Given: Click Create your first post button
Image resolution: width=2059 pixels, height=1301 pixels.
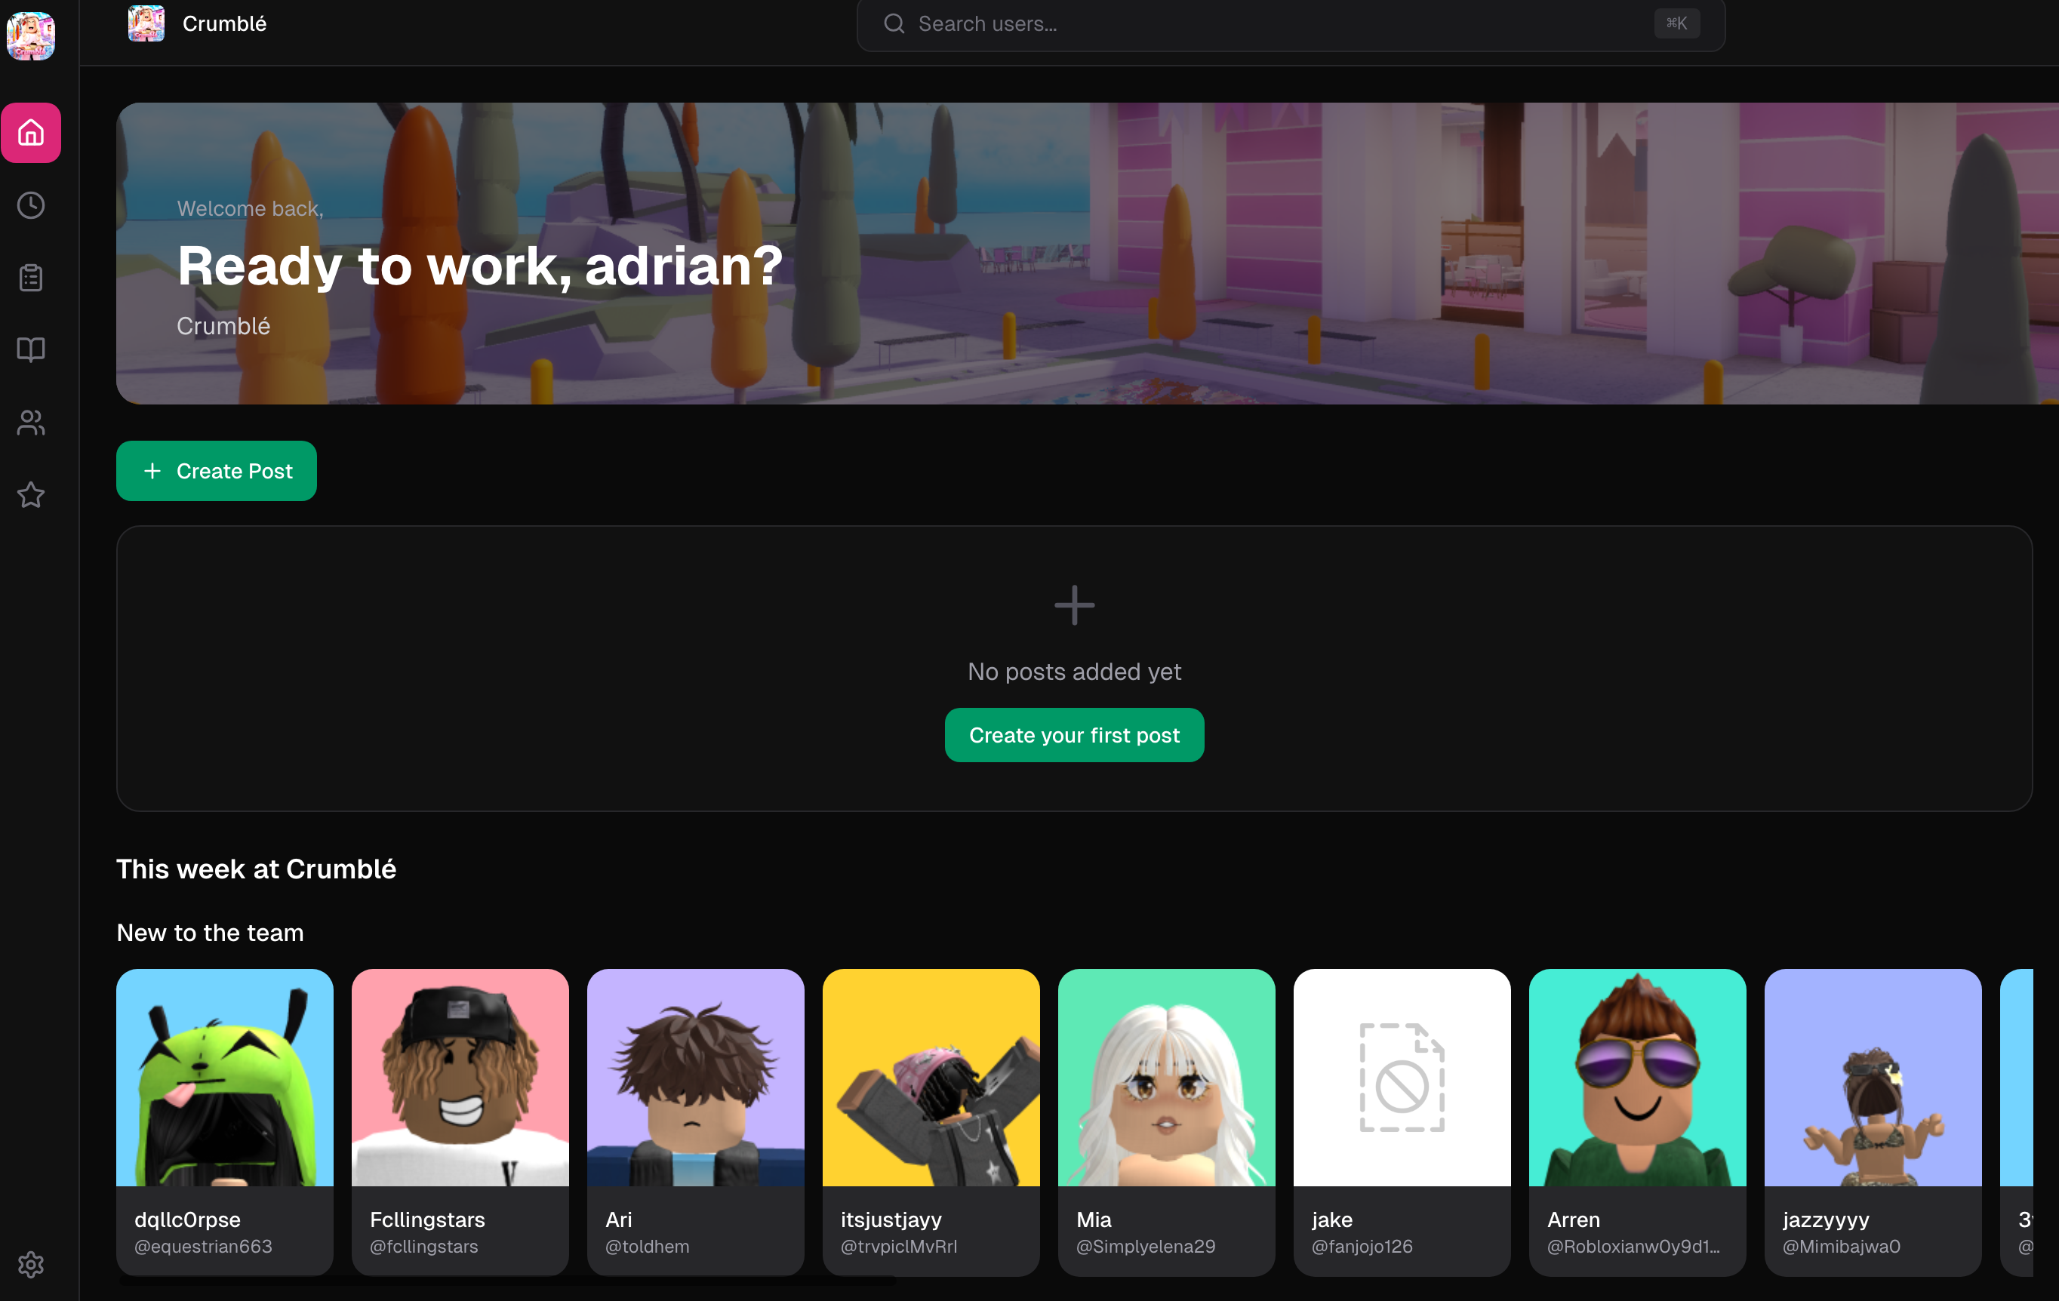Looking at the screenshot, I should 1074,735.
